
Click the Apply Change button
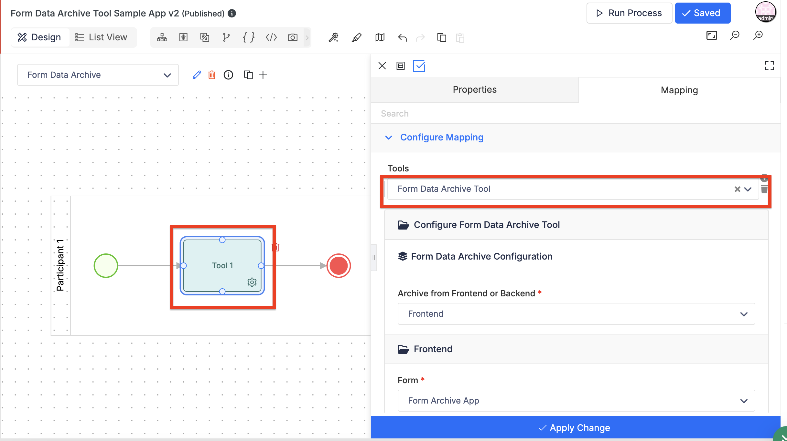point(576,427)
